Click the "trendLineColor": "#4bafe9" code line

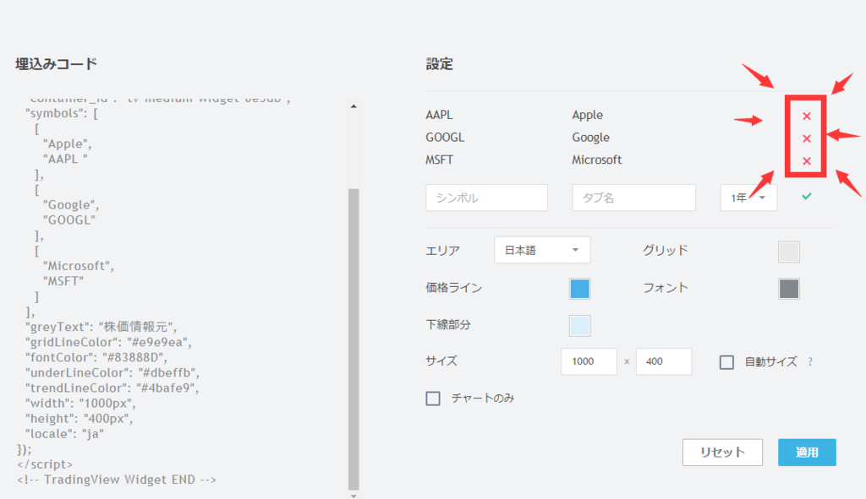(112, 388)
